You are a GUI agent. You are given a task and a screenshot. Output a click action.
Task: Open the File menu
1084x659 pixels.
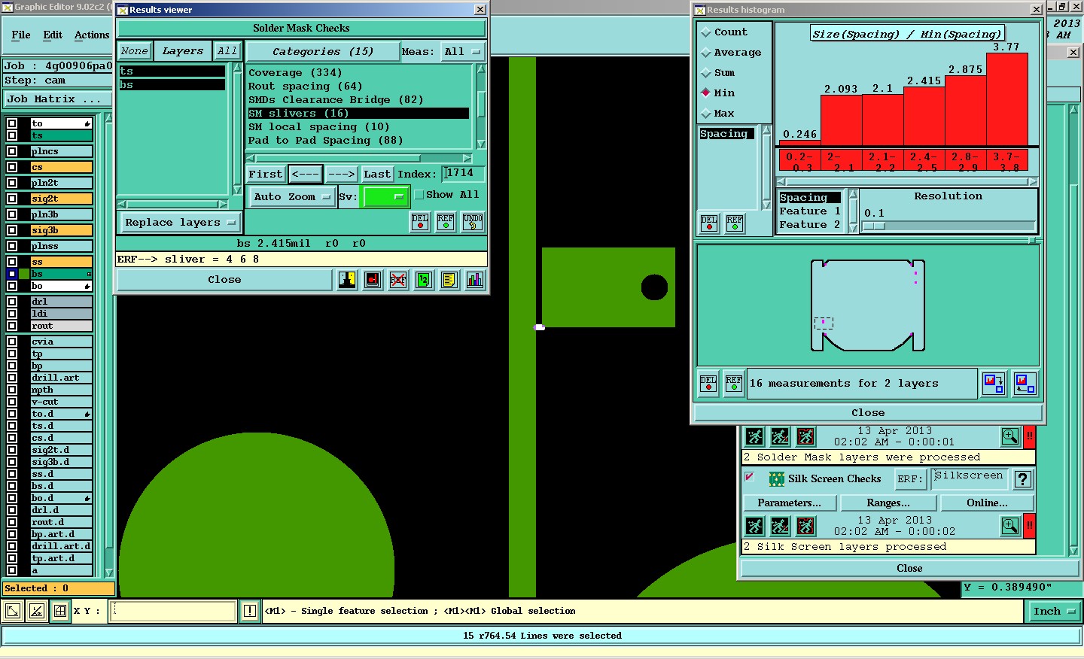pyautogui.click(x=21, y=35)
